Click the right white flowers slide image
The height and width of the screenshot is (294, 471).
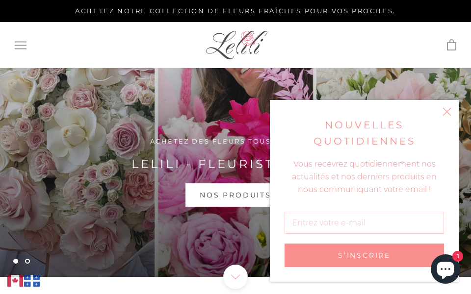393,84
